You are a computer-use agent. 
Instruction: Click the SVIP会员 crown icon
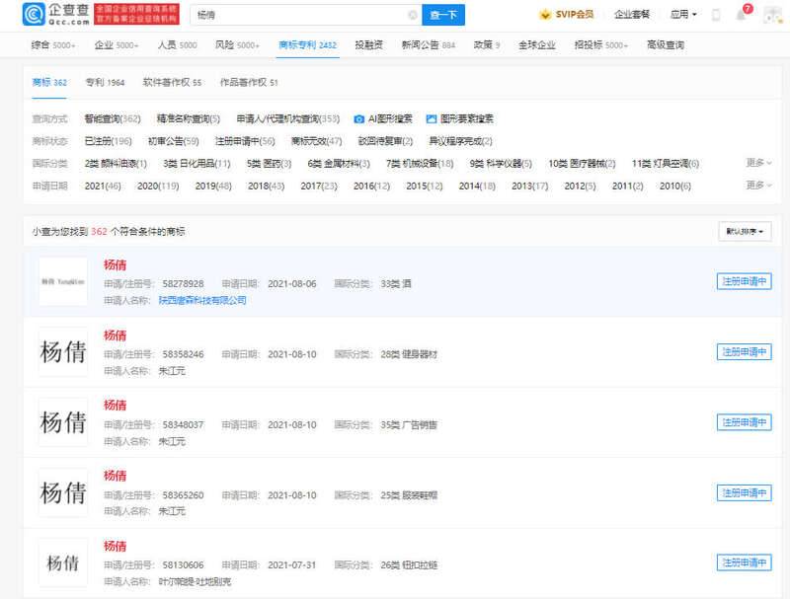click(x=545, y=15)
